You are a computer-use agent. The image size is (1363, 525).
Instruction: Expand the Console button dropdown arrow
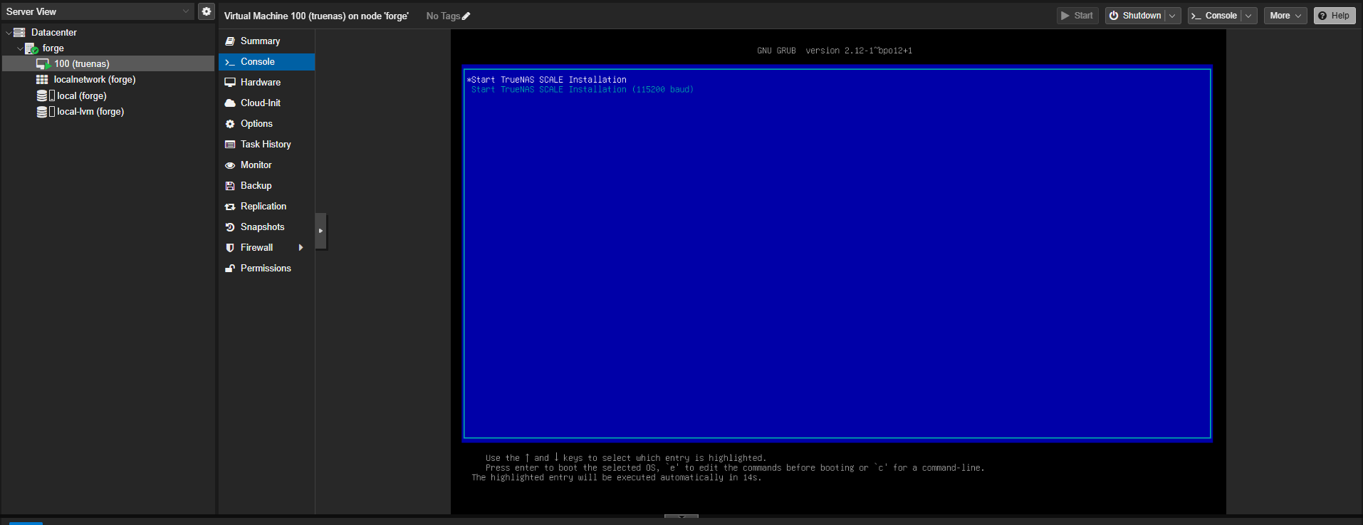[1248, 16]
